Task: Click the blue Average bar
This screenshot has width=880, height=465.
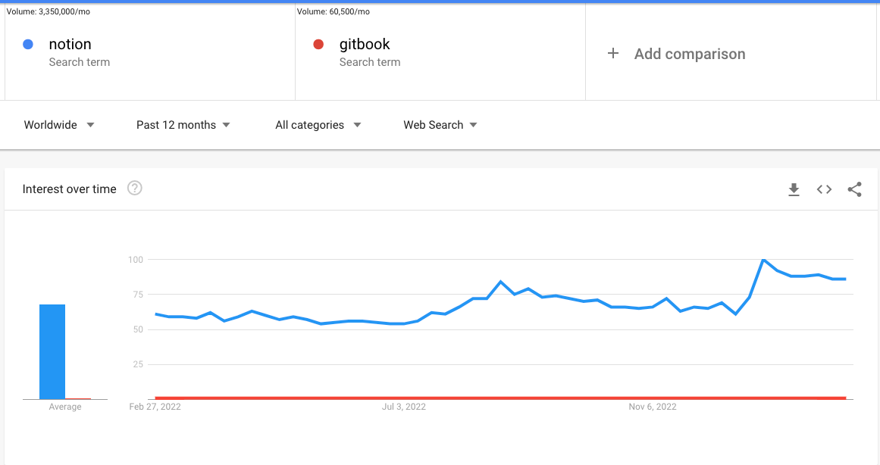Action: [52, 351]
